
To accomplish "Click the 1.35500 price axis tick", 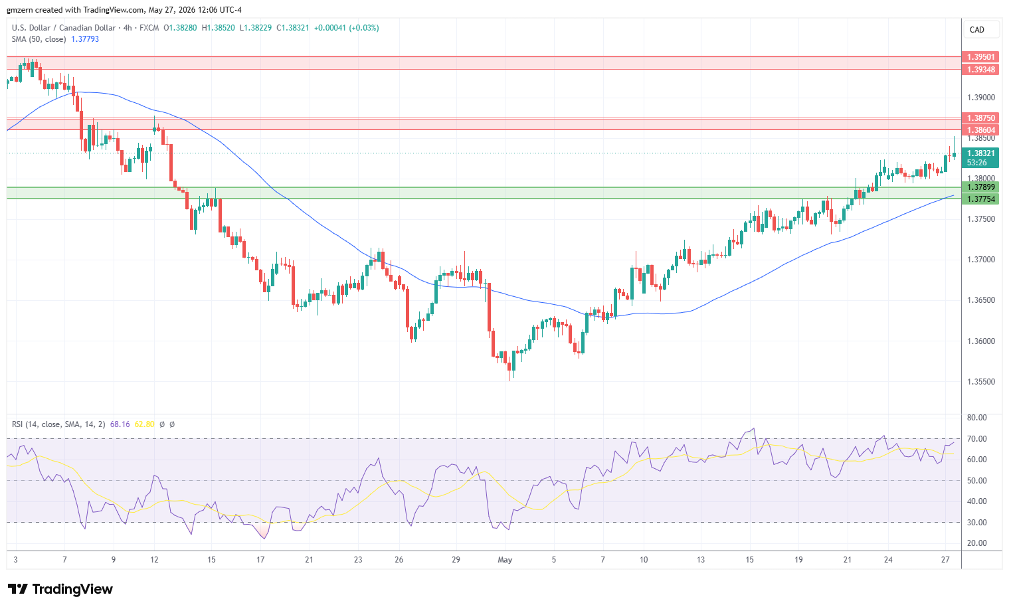I will [x=981, y=382].
